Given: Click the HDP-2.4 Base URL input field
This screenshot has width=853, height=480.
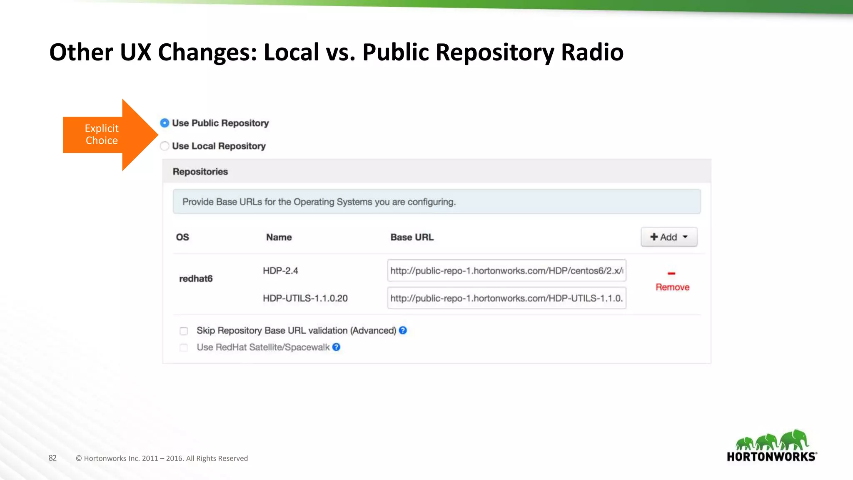Looking at the screenshot, I should pos(507,270).
